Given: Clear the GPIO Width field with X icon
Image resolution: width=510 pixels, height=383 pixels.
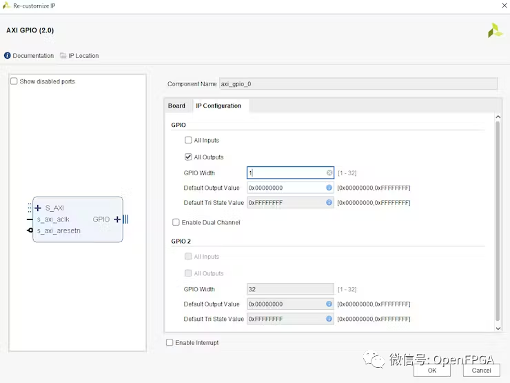Looking at the screenshot, I should coord(329,173).
